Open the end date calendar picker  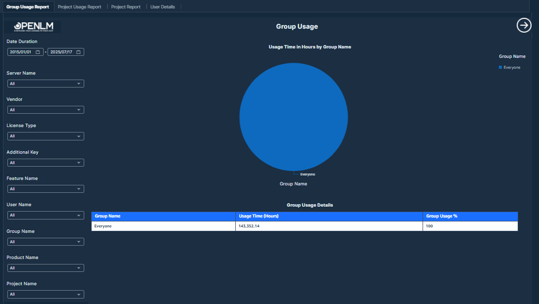78,51
